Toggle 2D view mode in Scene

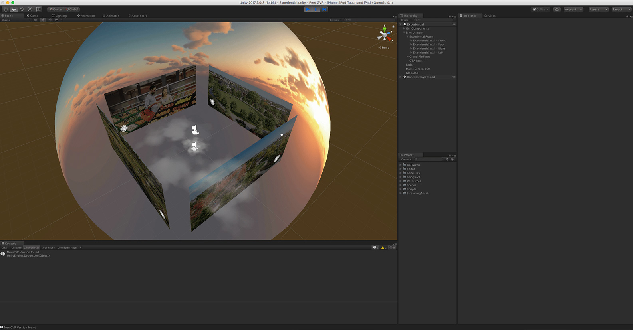(35, 20)
